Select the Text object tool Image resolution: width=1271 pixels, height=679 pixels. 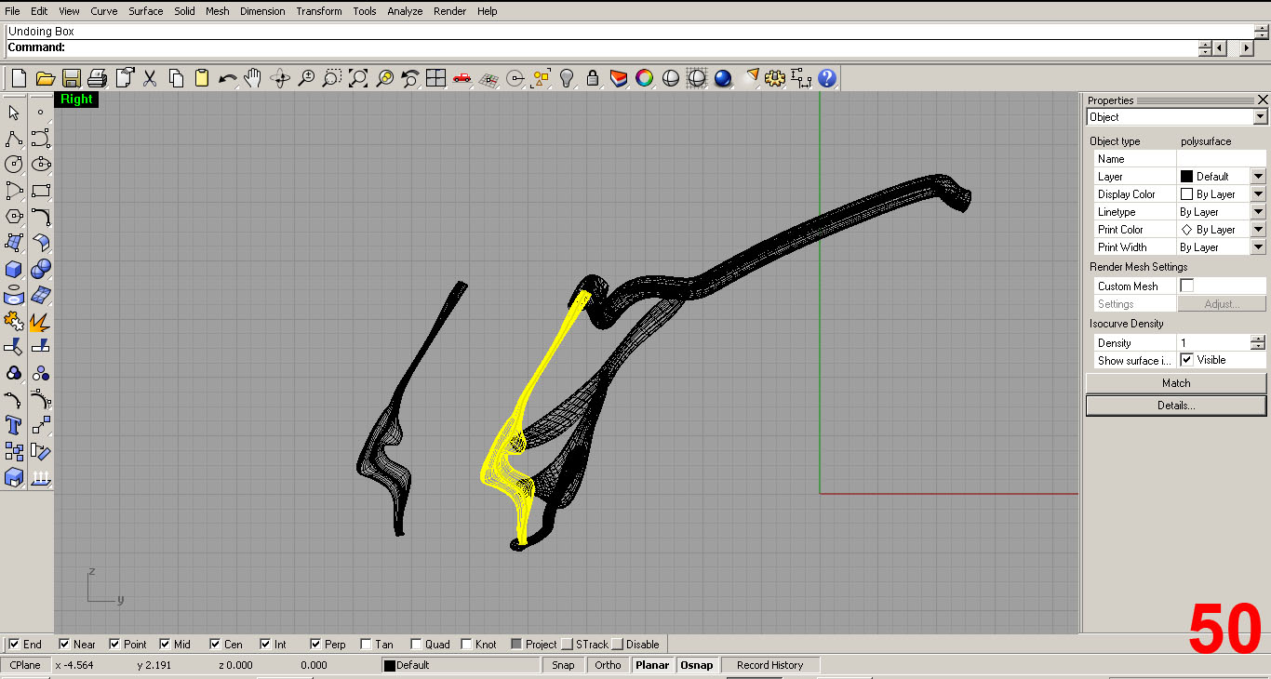tap(14, 425)
